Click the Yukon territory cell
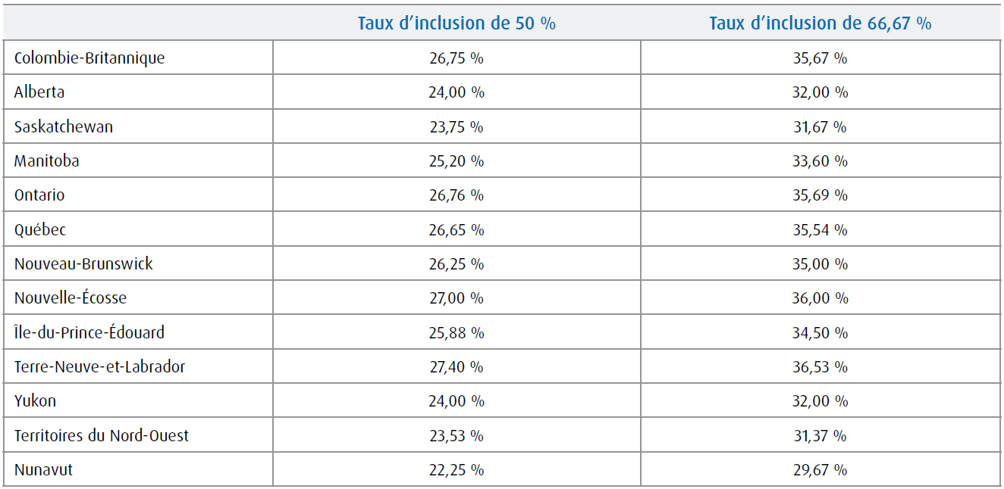The image size is (1004, 489). (35, 401)
